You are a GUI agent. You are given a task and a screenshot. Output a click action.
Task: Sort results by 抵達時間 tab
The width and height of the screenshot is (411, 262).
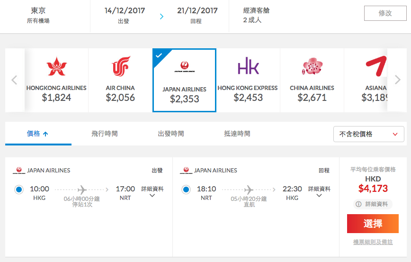click(237, 134)
